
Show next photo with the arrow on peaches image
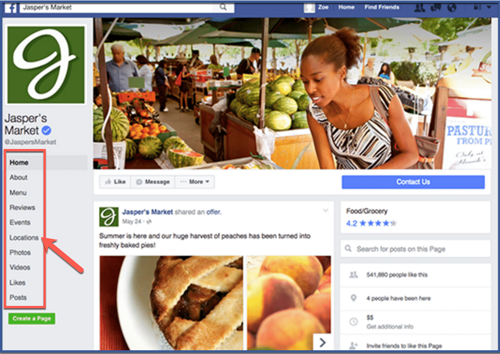point(322,342)
